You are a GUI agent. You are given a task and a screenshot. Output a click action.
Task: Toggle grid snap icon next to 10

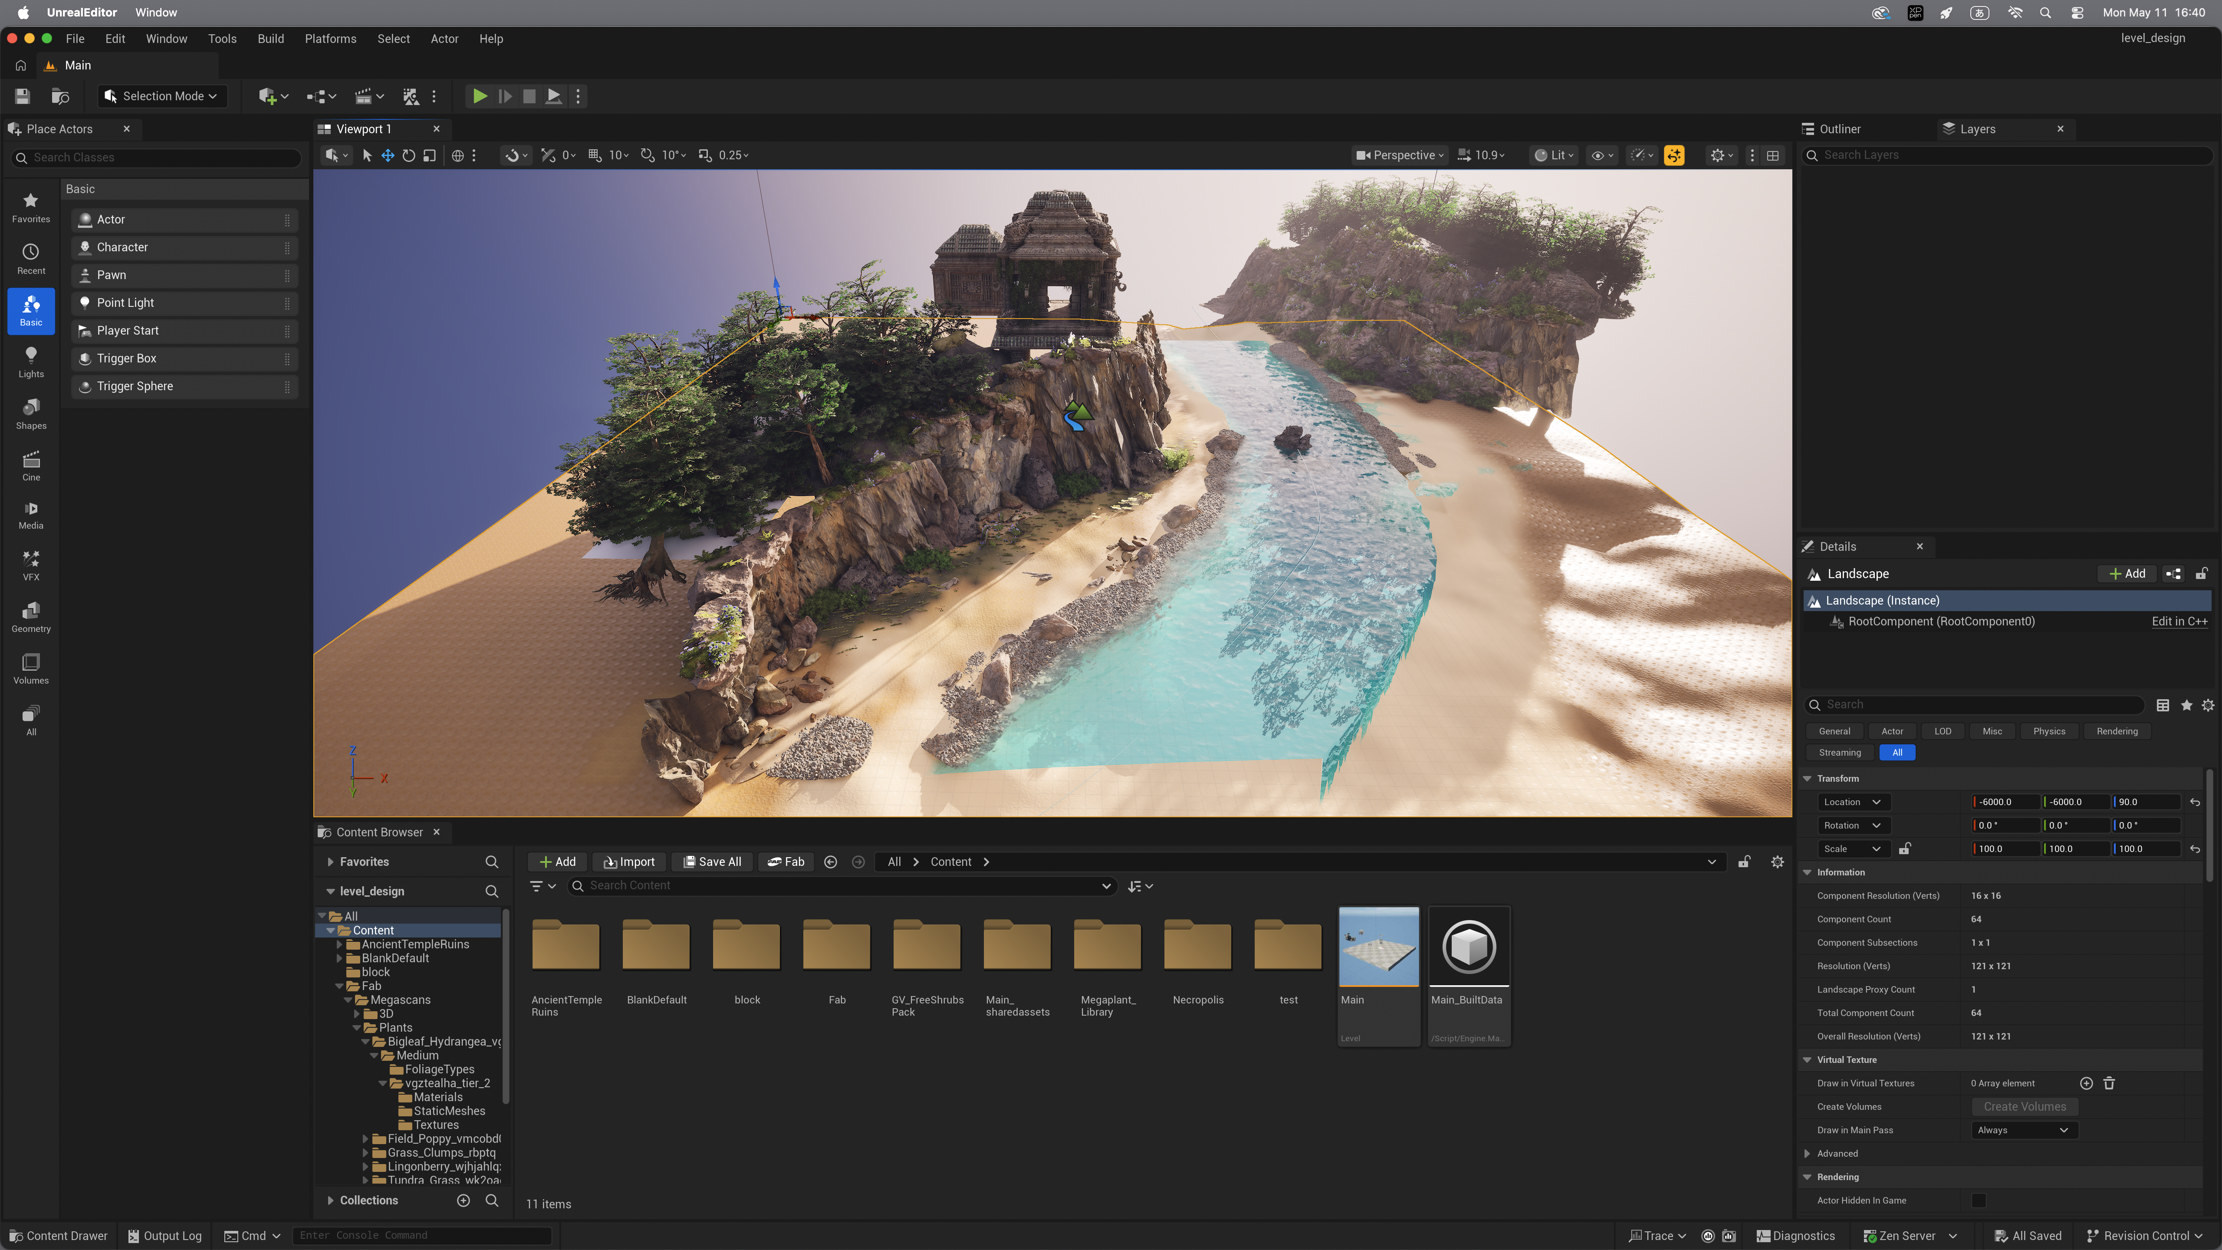[595, 155]
